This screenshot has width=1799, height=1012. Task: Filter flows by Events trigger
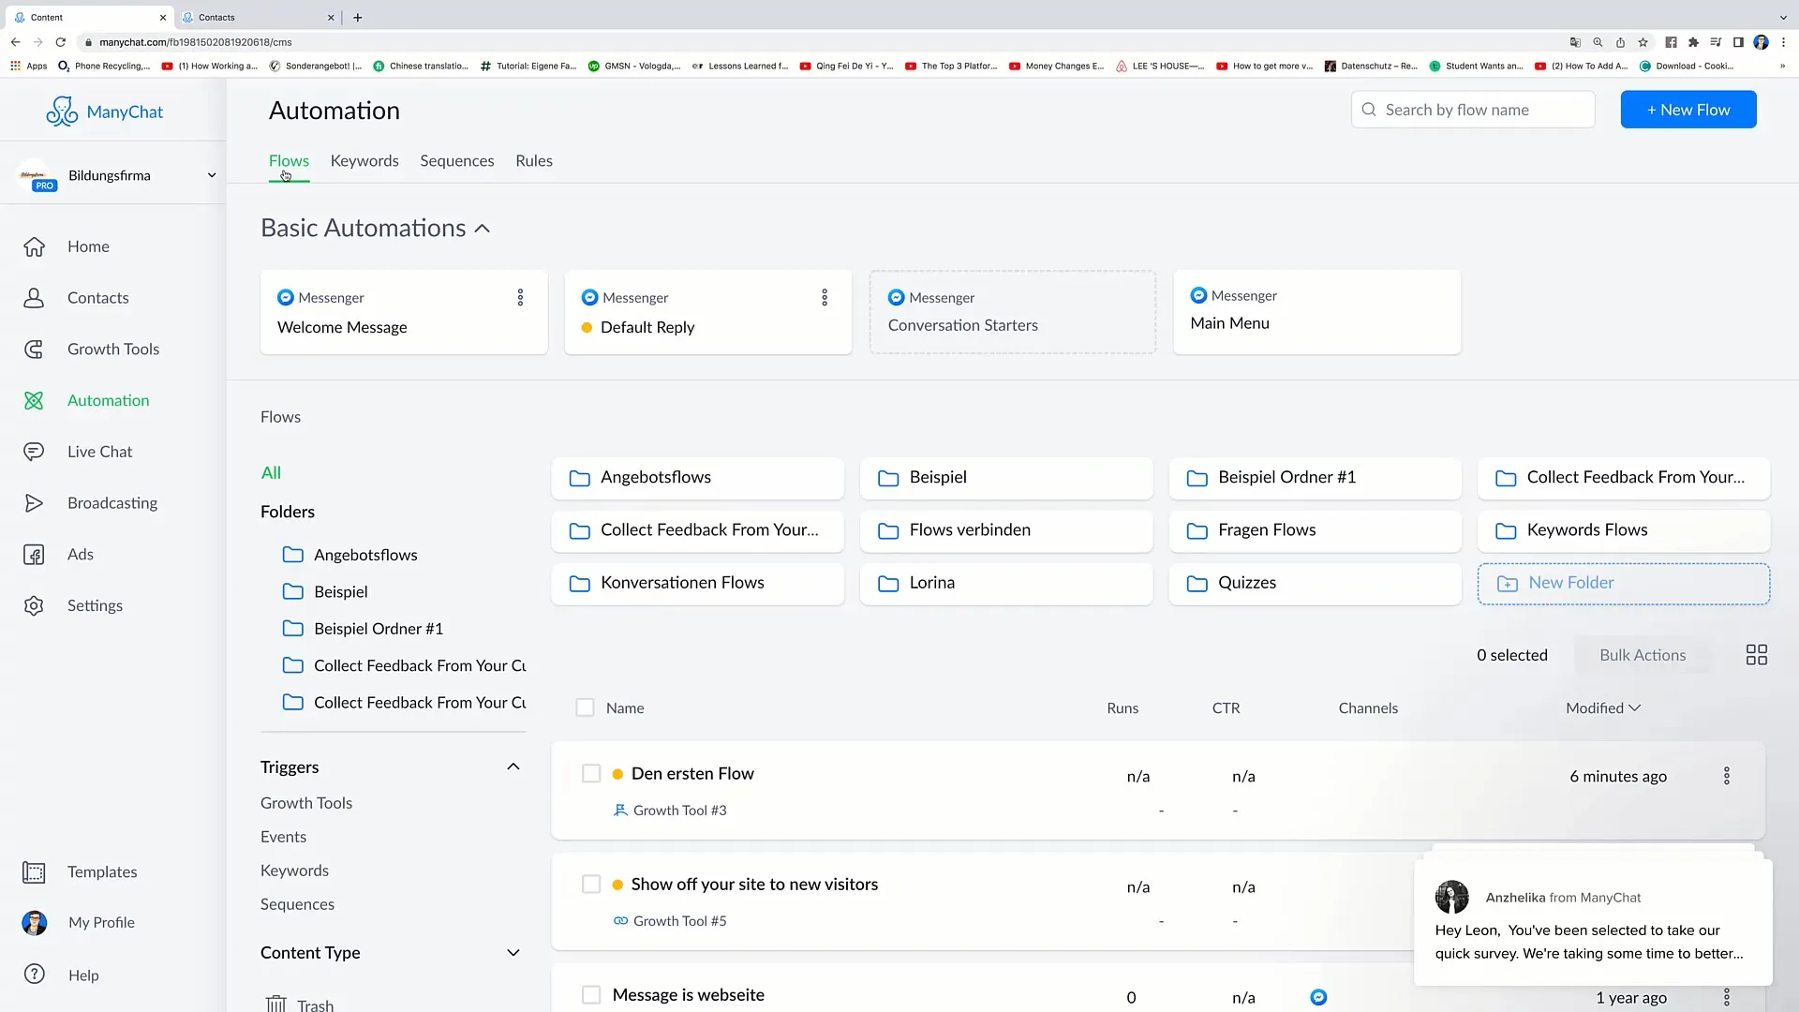[x=283, y=837]
